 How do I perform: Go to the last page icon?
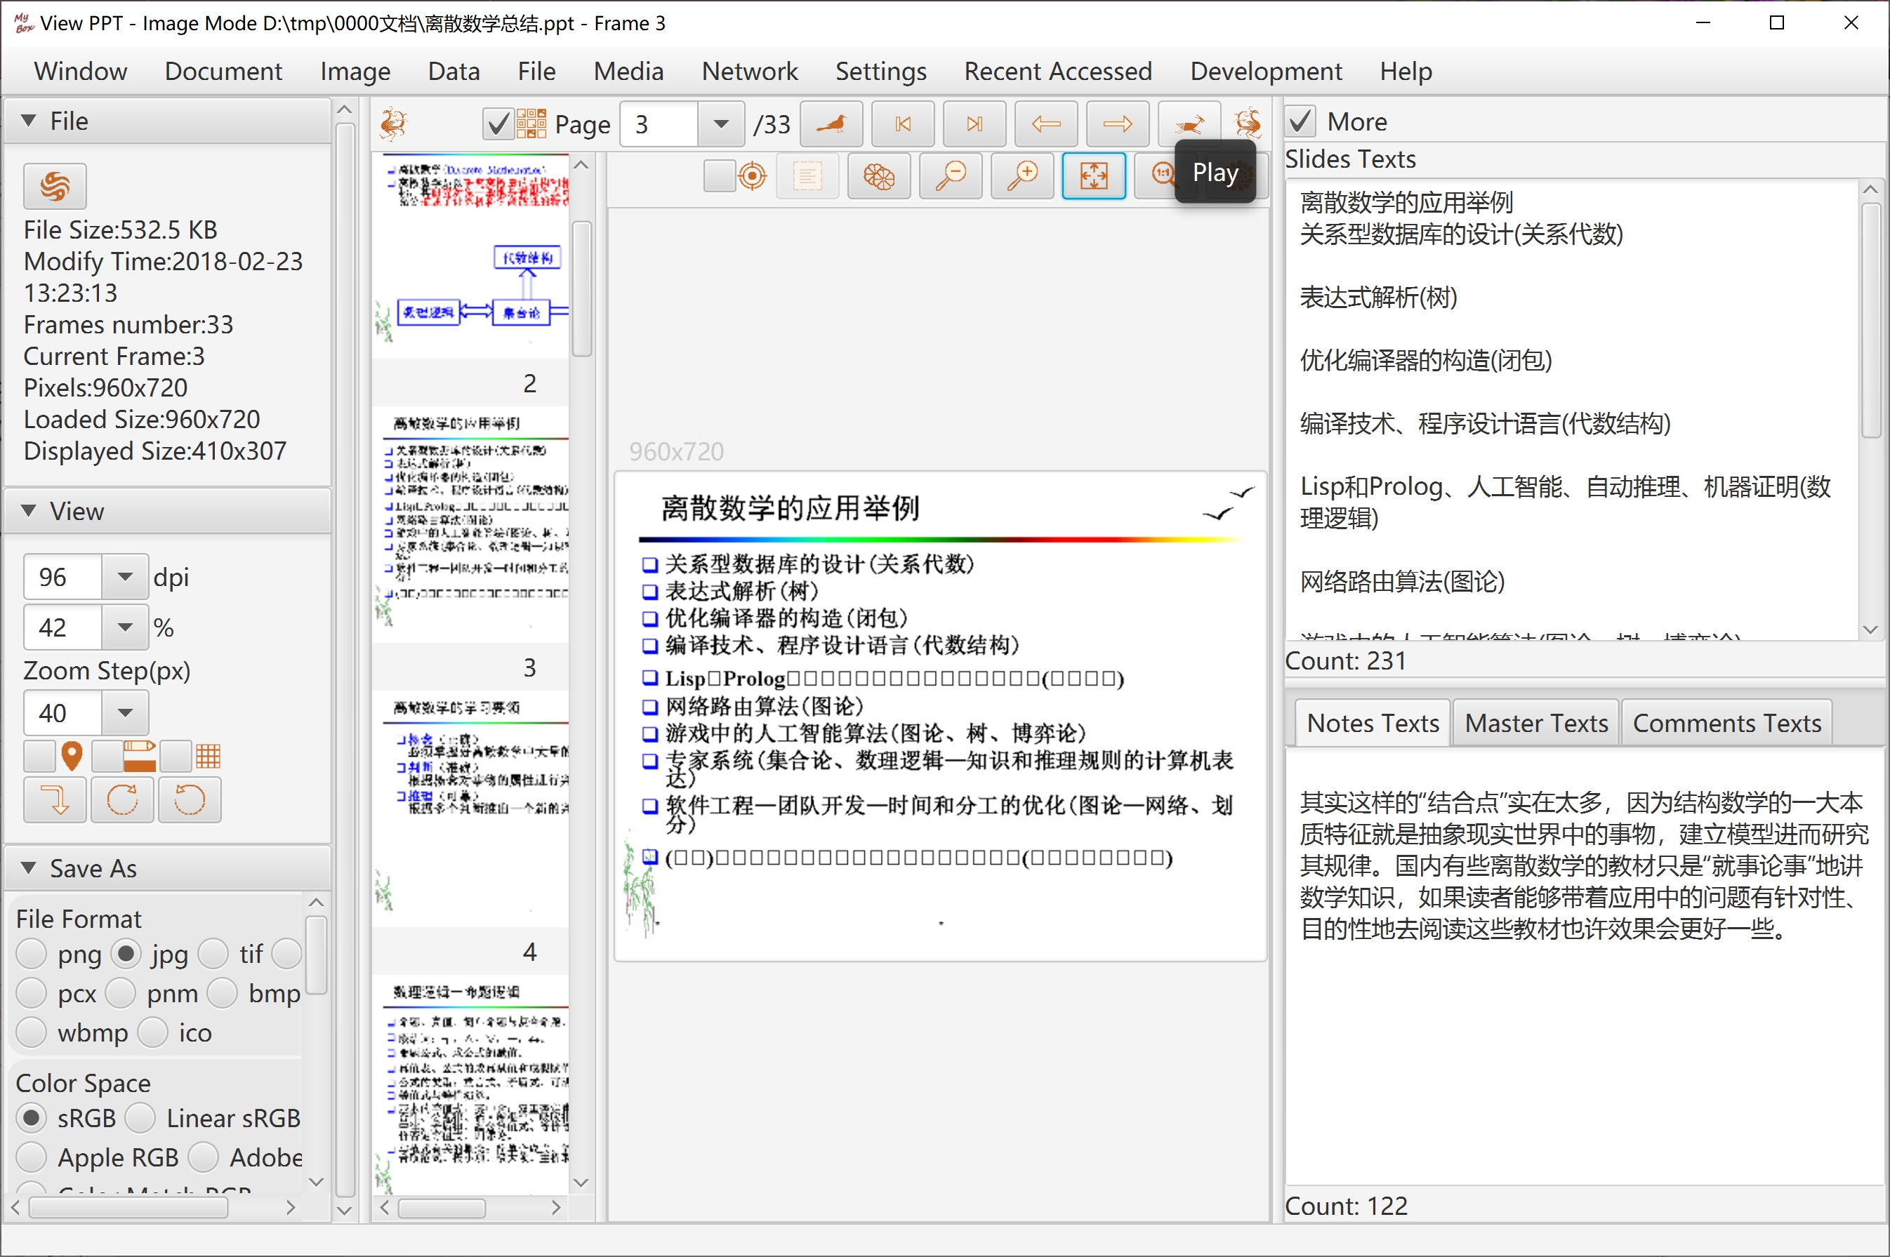pos(974,124)
